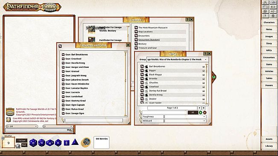Click the module book icon on Briselda row

(x=204, y=79)
